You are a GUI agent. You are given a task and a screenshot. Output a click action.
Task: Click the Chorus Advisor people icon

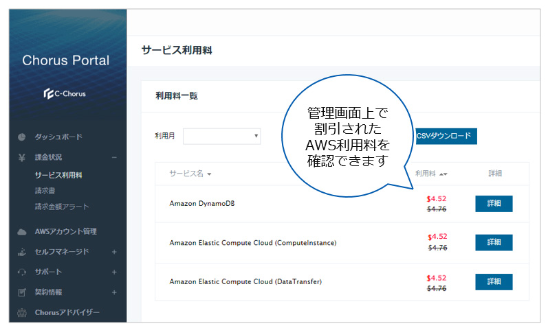[x=22, y=313]
